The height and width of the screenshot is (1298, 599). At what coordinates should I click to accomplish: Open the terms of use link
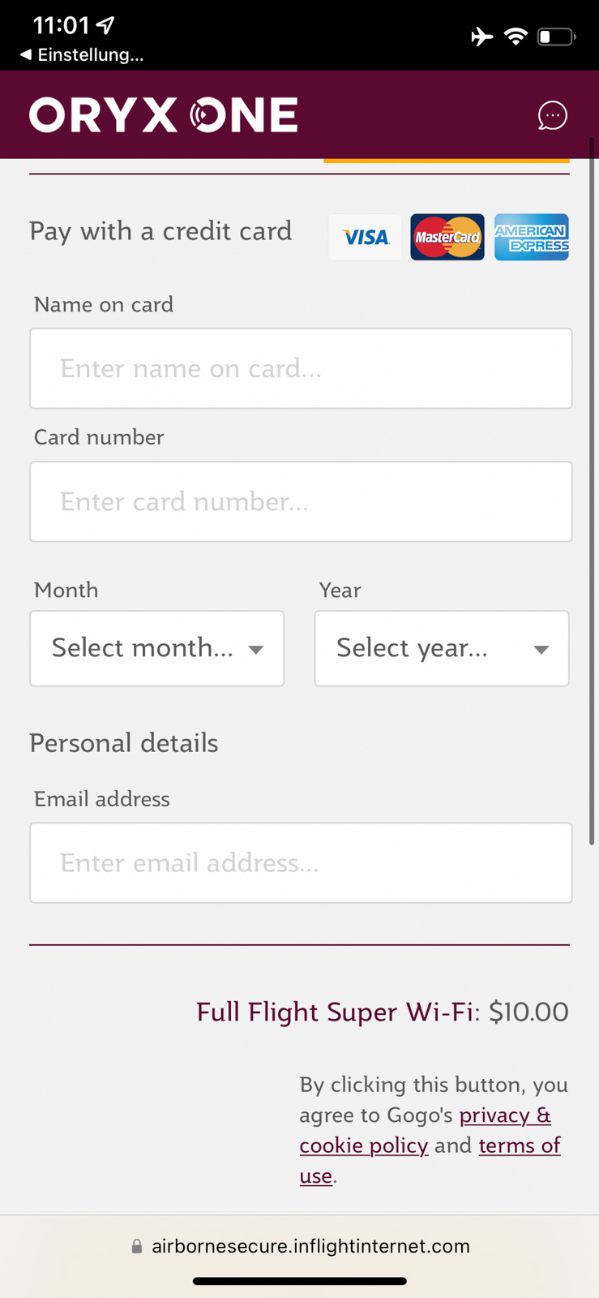click(519, 1145)
